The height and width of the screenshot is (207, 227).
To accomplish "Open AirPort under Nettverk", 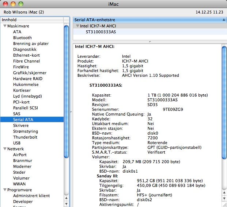I will point(20,155).
